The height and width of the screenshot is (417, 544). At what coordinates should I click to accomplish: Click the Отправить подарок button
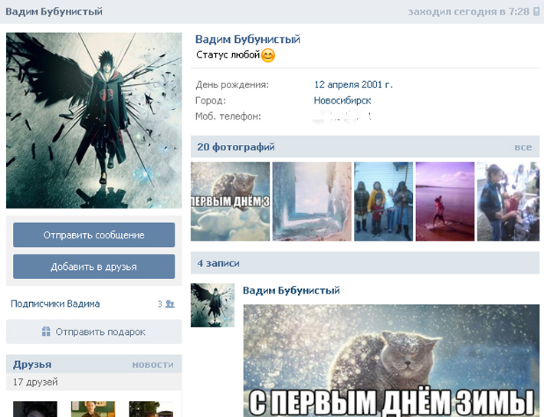[94, 332]
